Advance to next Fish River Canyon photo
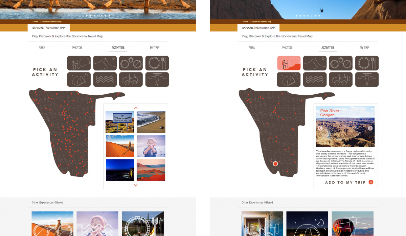Screen dimensions: 406x236 point(370,128)
